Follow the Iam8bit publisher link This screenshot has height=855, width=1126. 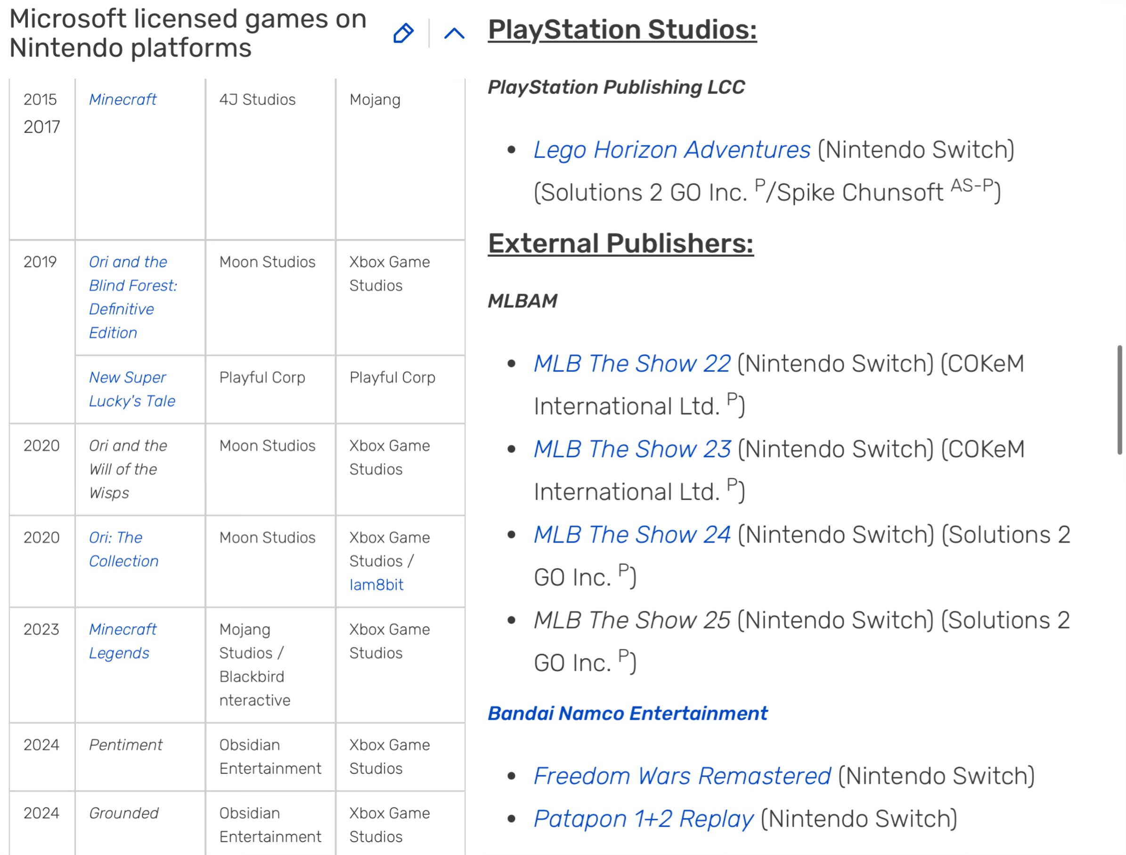(376, 584)
